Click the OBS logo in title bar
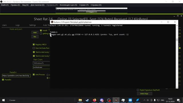Image resolution: width=183 pixels, height=103 pixels. tap(1, 2)
